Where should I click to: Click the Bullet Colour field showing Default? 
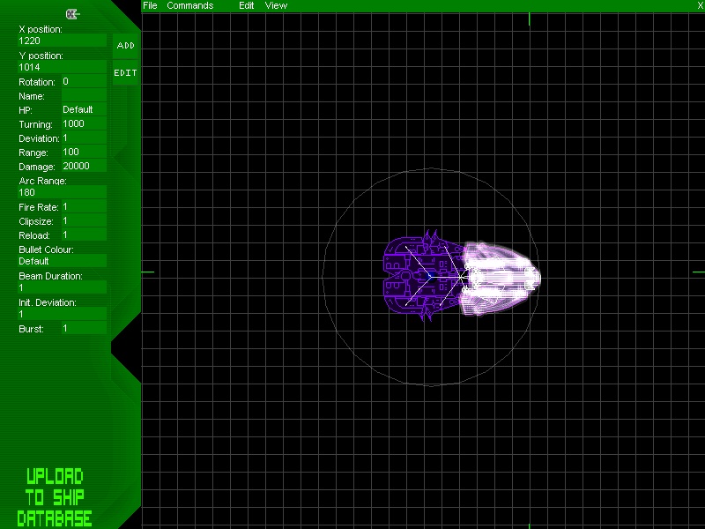62,261
